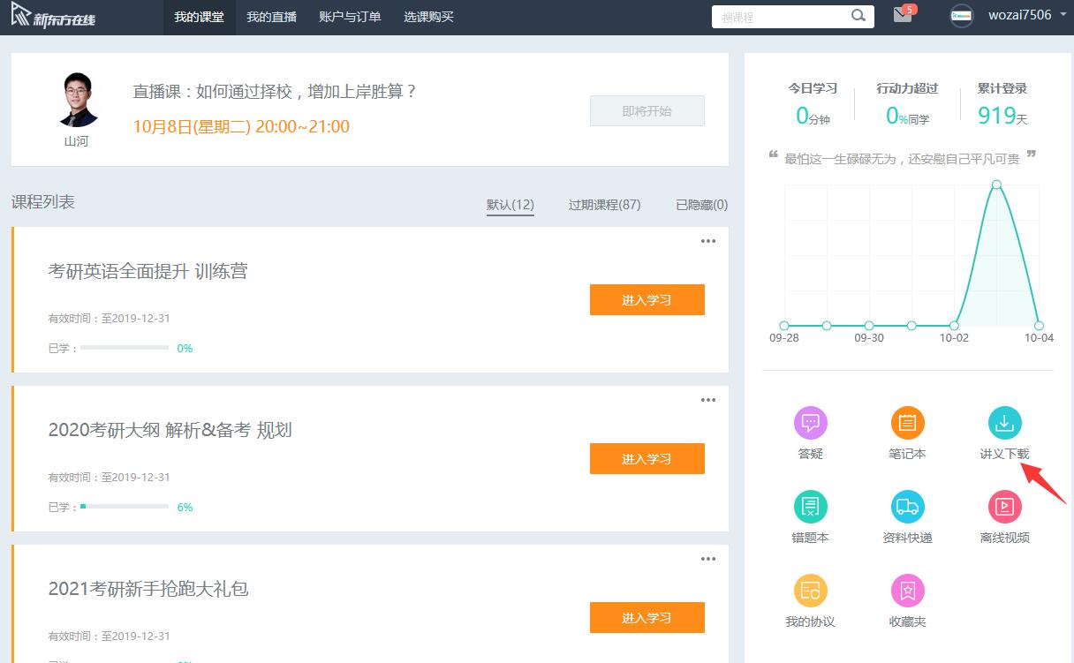Viewport: 1074px width, 663px height.
Task: Click the 6% progress bar of 2020考研大纲
Action: coord(125,507)
